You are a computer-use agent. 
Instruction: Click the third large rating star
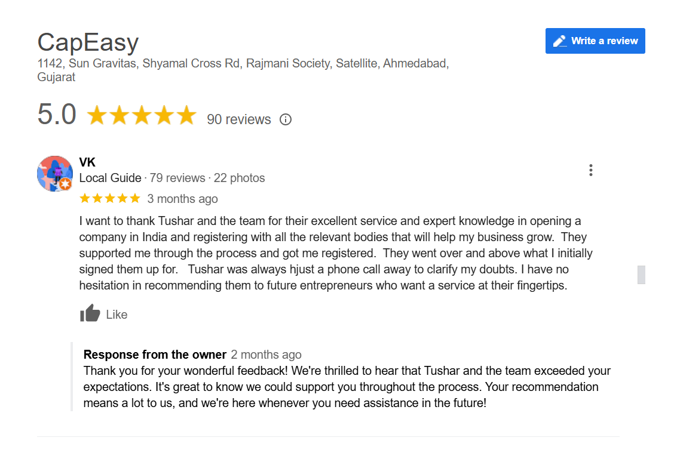pyautogui.click(x=142, y=115)
